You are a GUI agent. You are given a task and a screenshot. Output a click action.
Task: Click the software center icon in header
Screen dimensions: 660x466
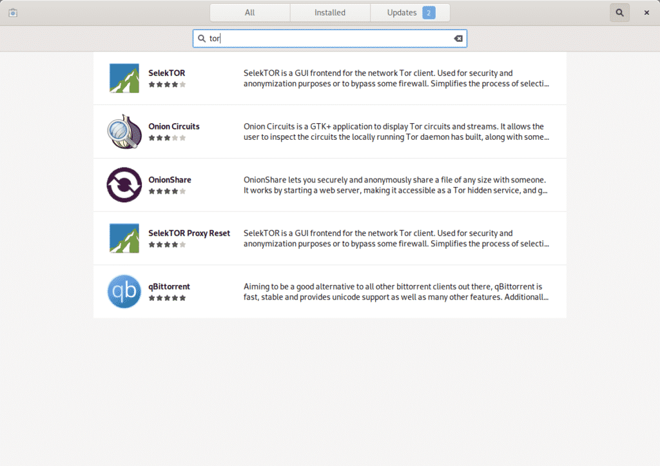click(x=13, y=13)
